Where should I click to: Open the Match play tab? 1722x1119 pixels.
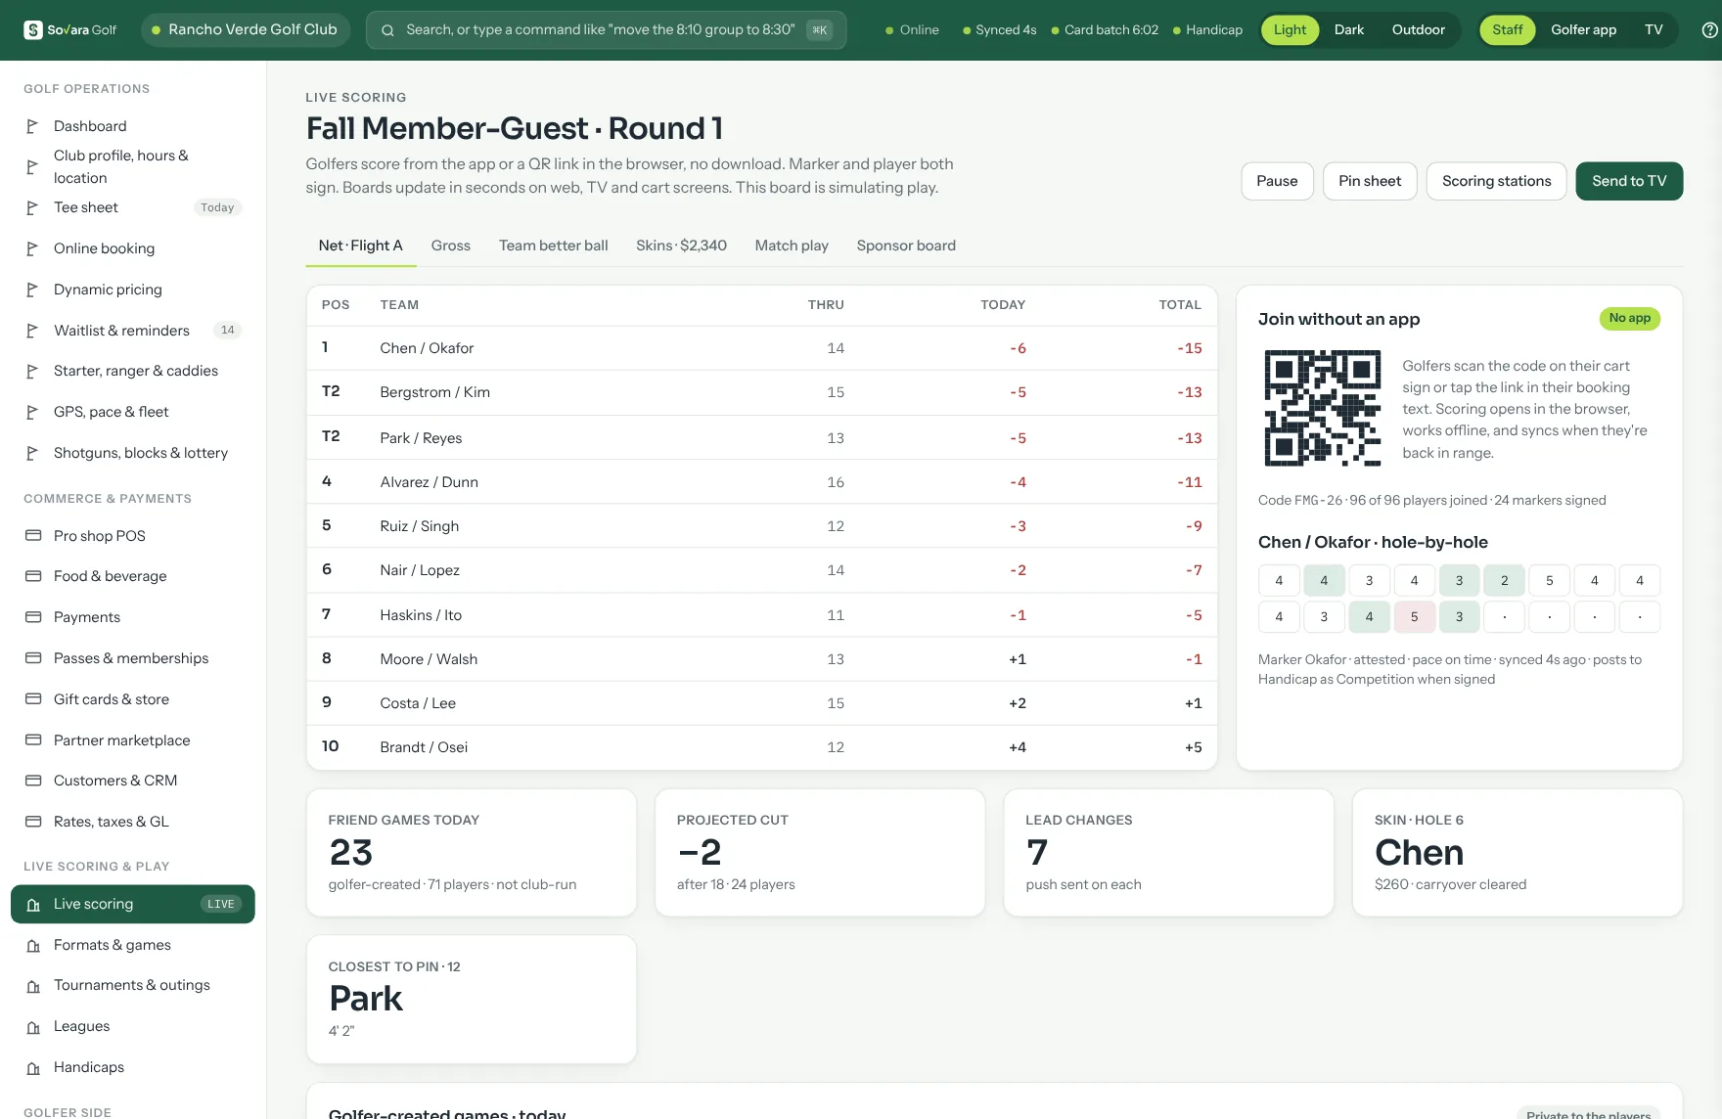[792, 246]
